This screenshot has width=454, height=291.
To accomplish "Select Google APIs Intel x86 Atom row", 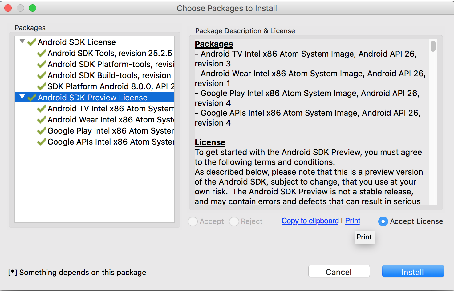I will [x=95, y=142].
